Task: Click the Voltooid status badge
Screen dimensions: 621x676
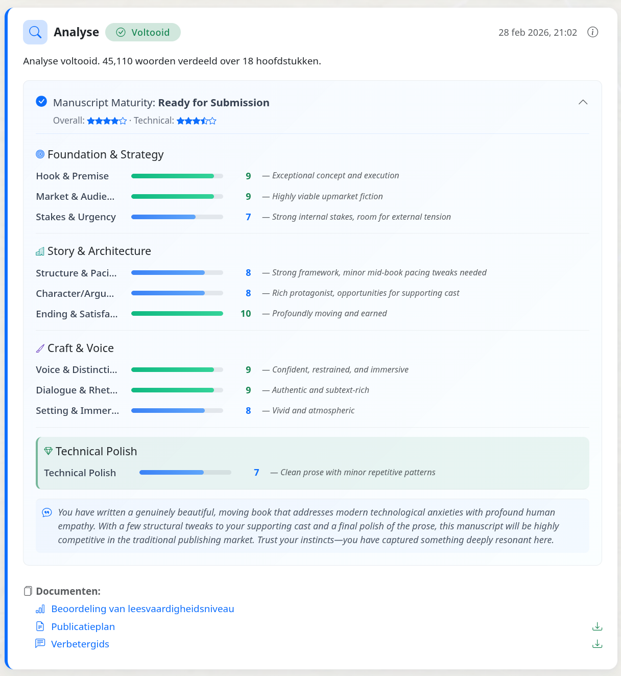Action: coord(143,32)
